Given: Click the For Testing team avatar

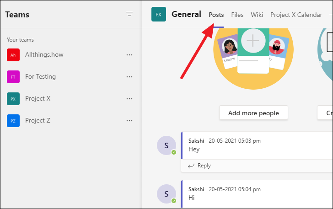Looking at the screenshot, I should pos(13,77).
